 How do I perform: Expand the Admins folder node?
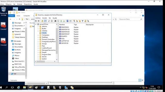[x=38, y=27]
